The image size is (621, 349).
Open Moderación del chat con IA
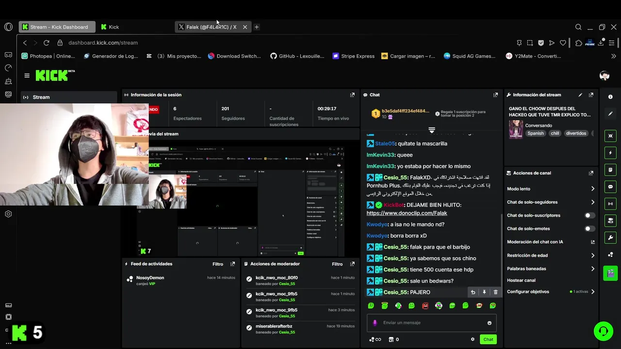(551, 242)
